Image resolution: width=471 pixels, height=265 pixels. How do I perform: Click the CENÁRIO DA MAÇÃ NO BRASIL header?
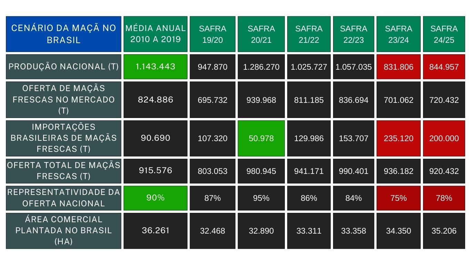click(63, 34)
